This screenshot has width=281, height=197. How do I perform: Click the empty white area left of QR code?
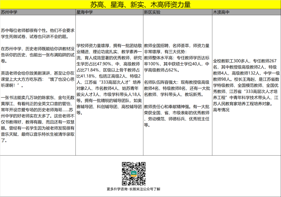tap(60, 174)
